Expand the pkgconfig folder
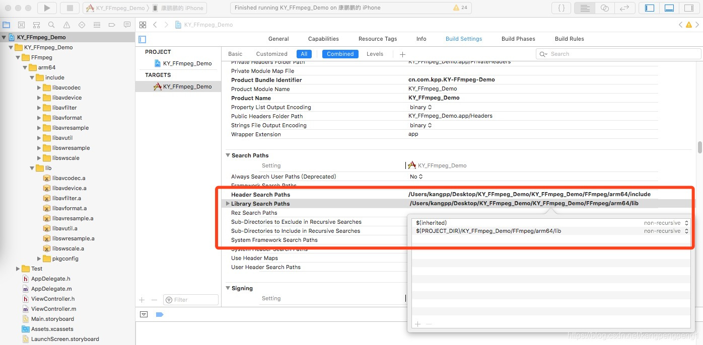This screenshot has height=345, width=703. (39, 258)
